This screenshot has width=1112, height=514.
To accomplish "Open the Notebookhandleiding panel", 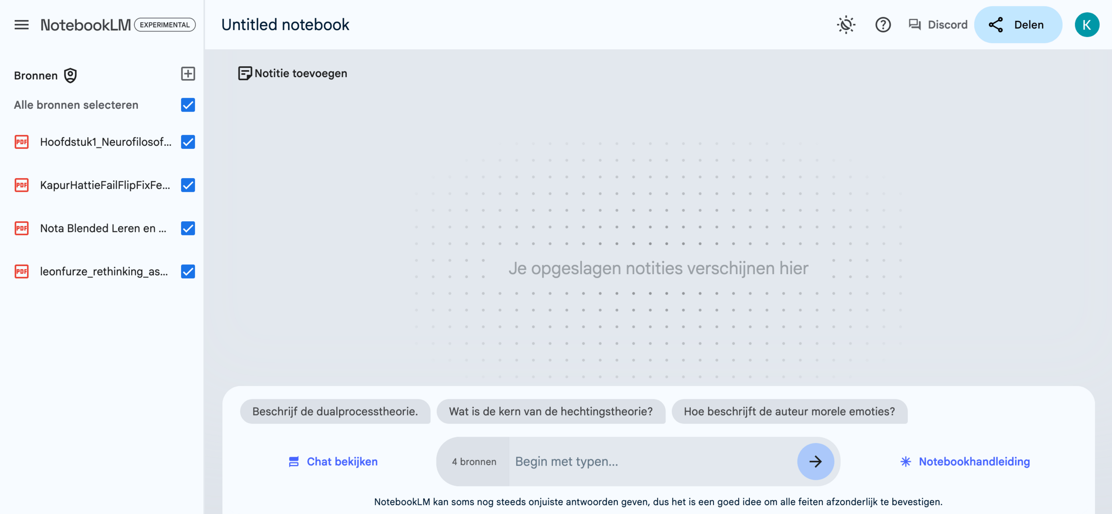I will tap(965, 462).
